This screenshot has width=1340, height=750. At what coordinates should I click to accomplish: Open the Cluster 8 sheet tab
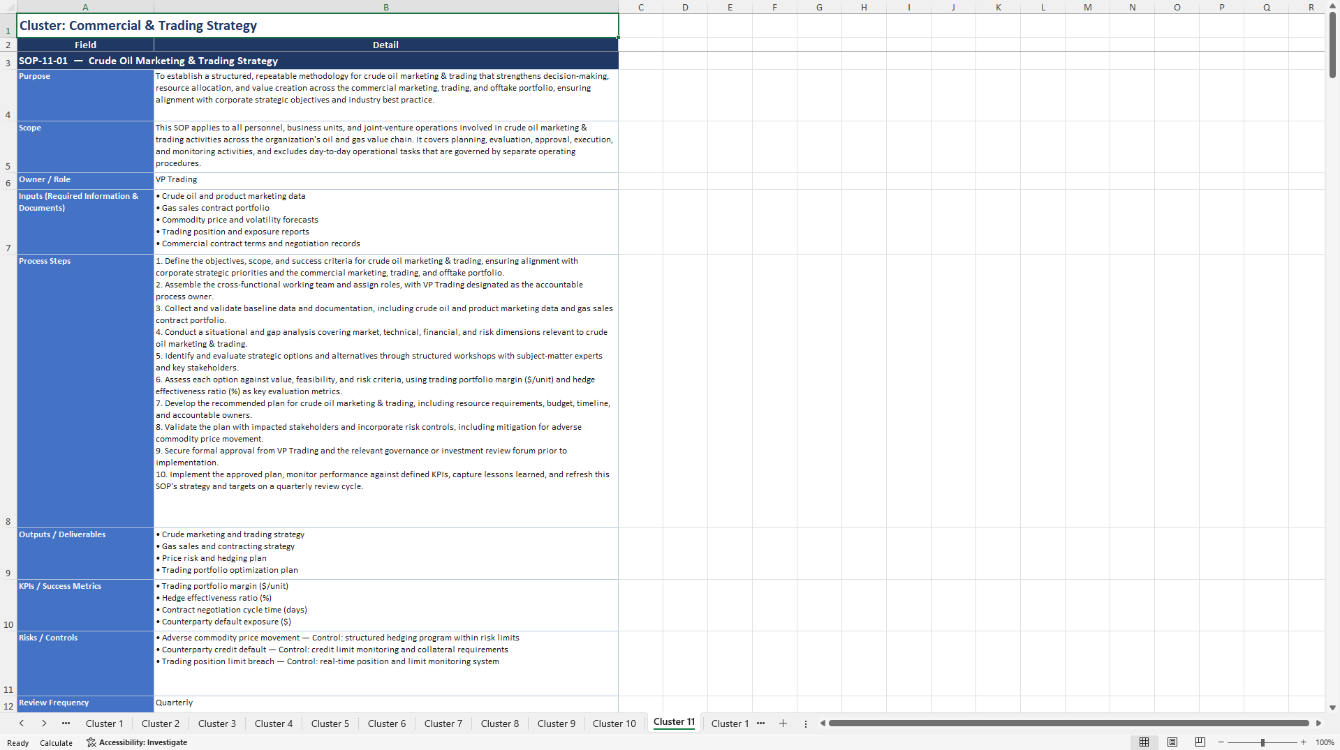tap(500, 723)
